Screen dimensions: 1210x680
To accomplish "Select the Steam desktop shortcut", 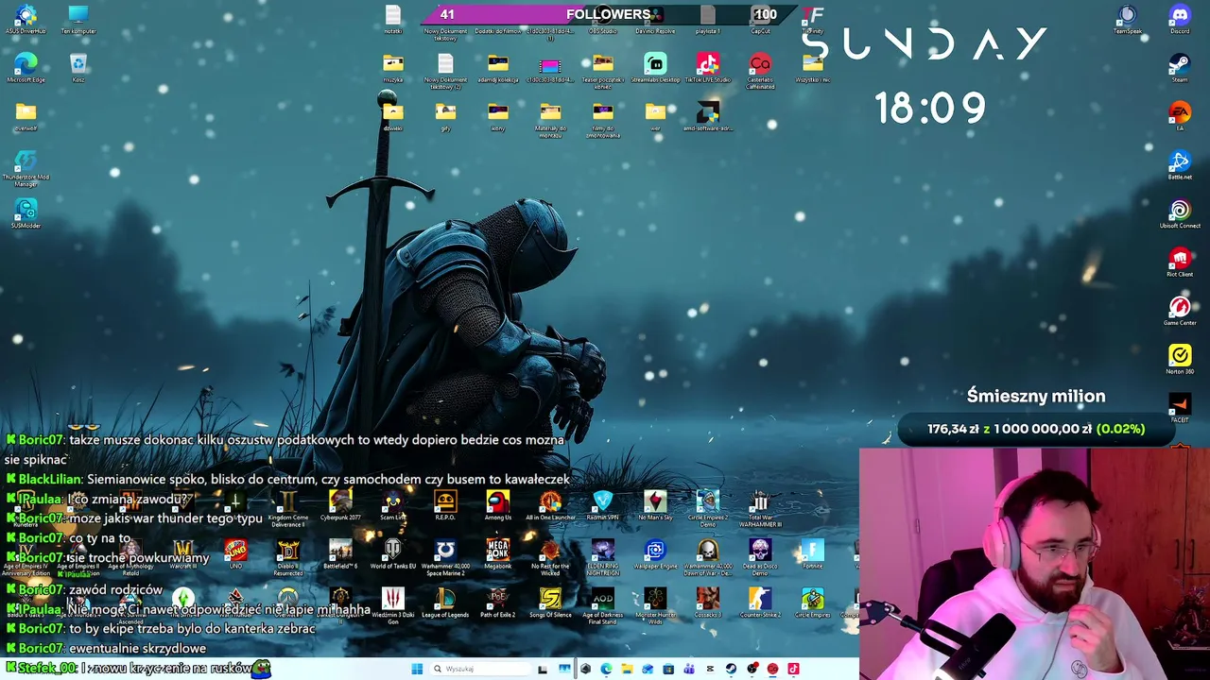I will coord(1179,68).
